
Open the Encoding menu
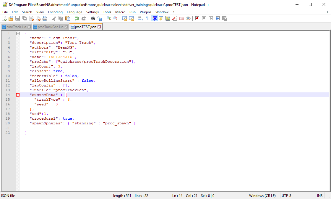click(55, 12)
